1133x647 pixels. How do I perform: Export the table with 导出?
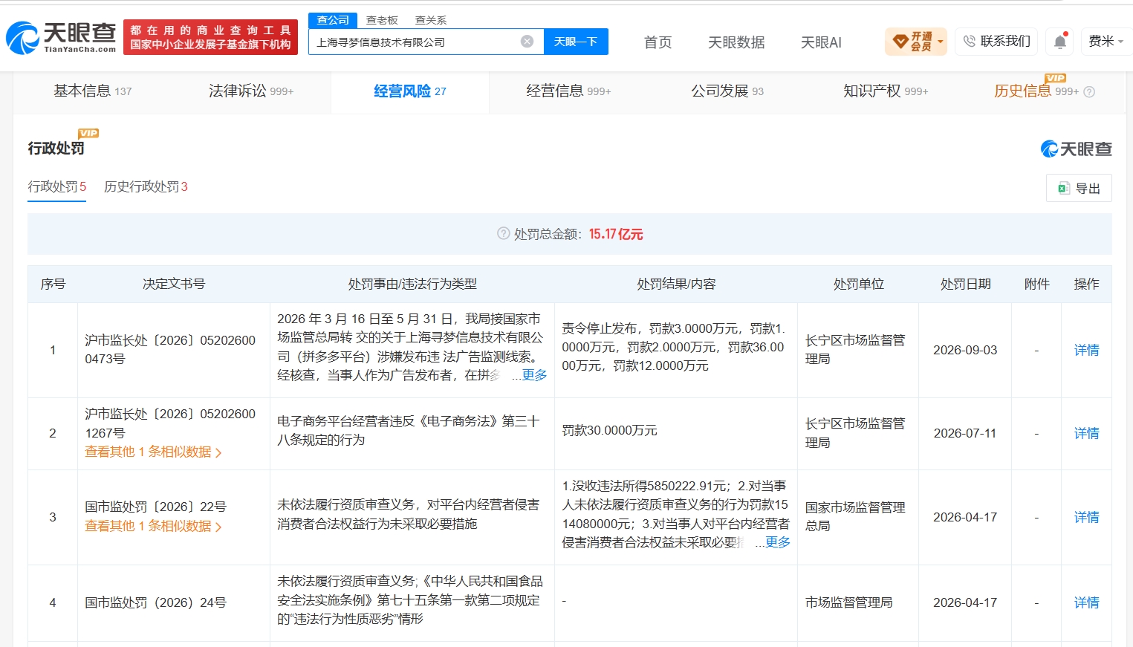[x=1079, y=189]
